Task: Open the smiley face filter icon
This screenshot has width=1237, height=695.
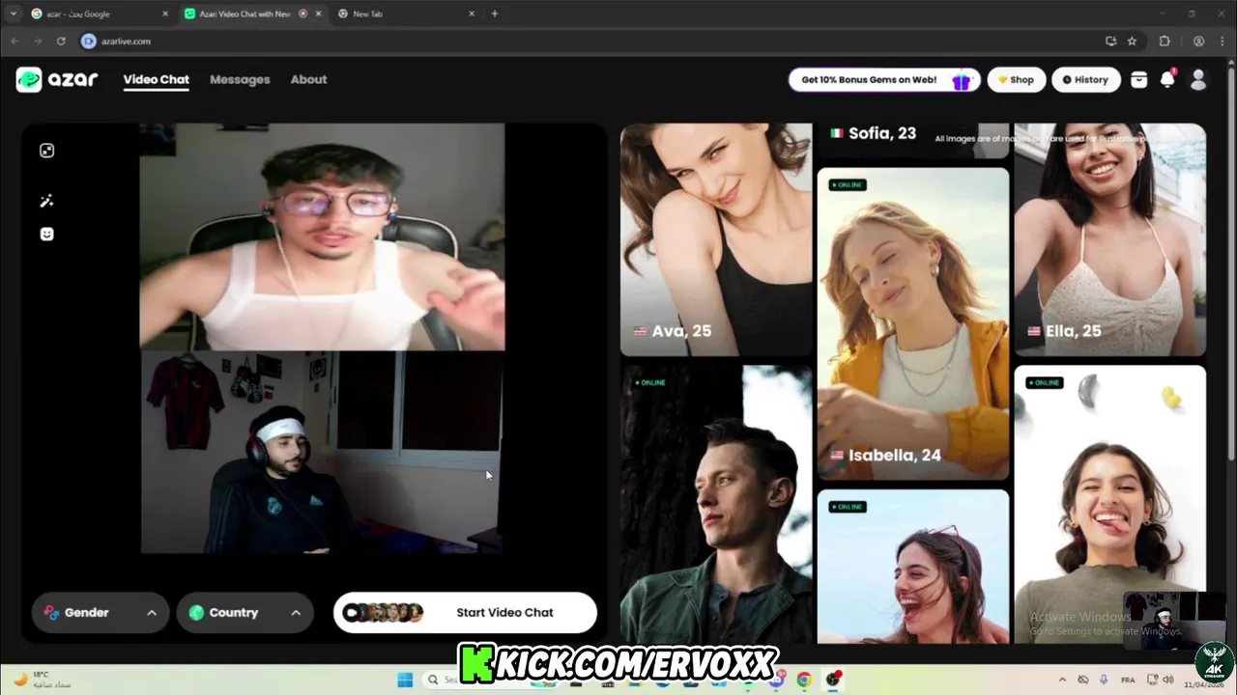Action: point(46,234)
